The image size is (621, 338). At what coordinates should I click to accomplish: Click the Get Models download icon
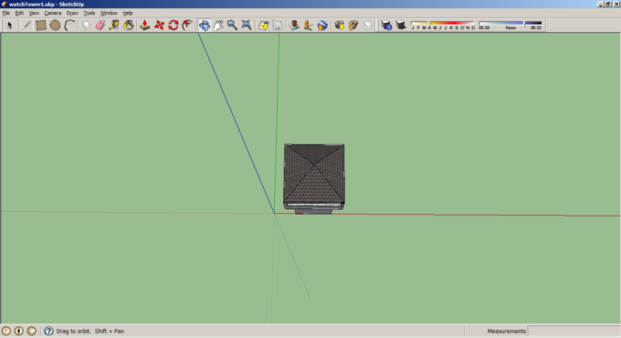[339, 26]
